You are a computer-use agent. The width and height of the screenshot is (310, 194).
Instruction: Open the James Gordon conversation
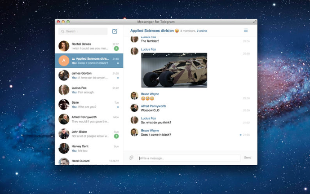(89, 75)
